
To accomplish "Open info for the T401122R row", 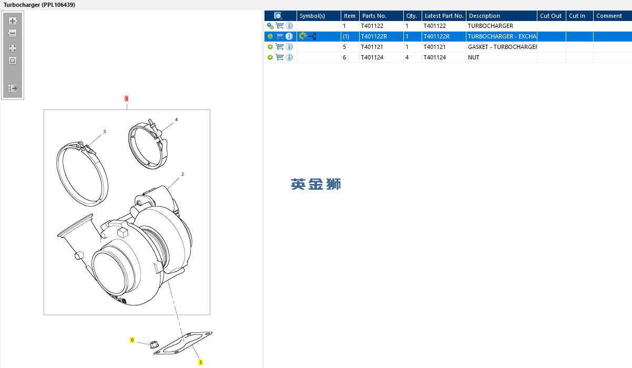I will point(289,36).
